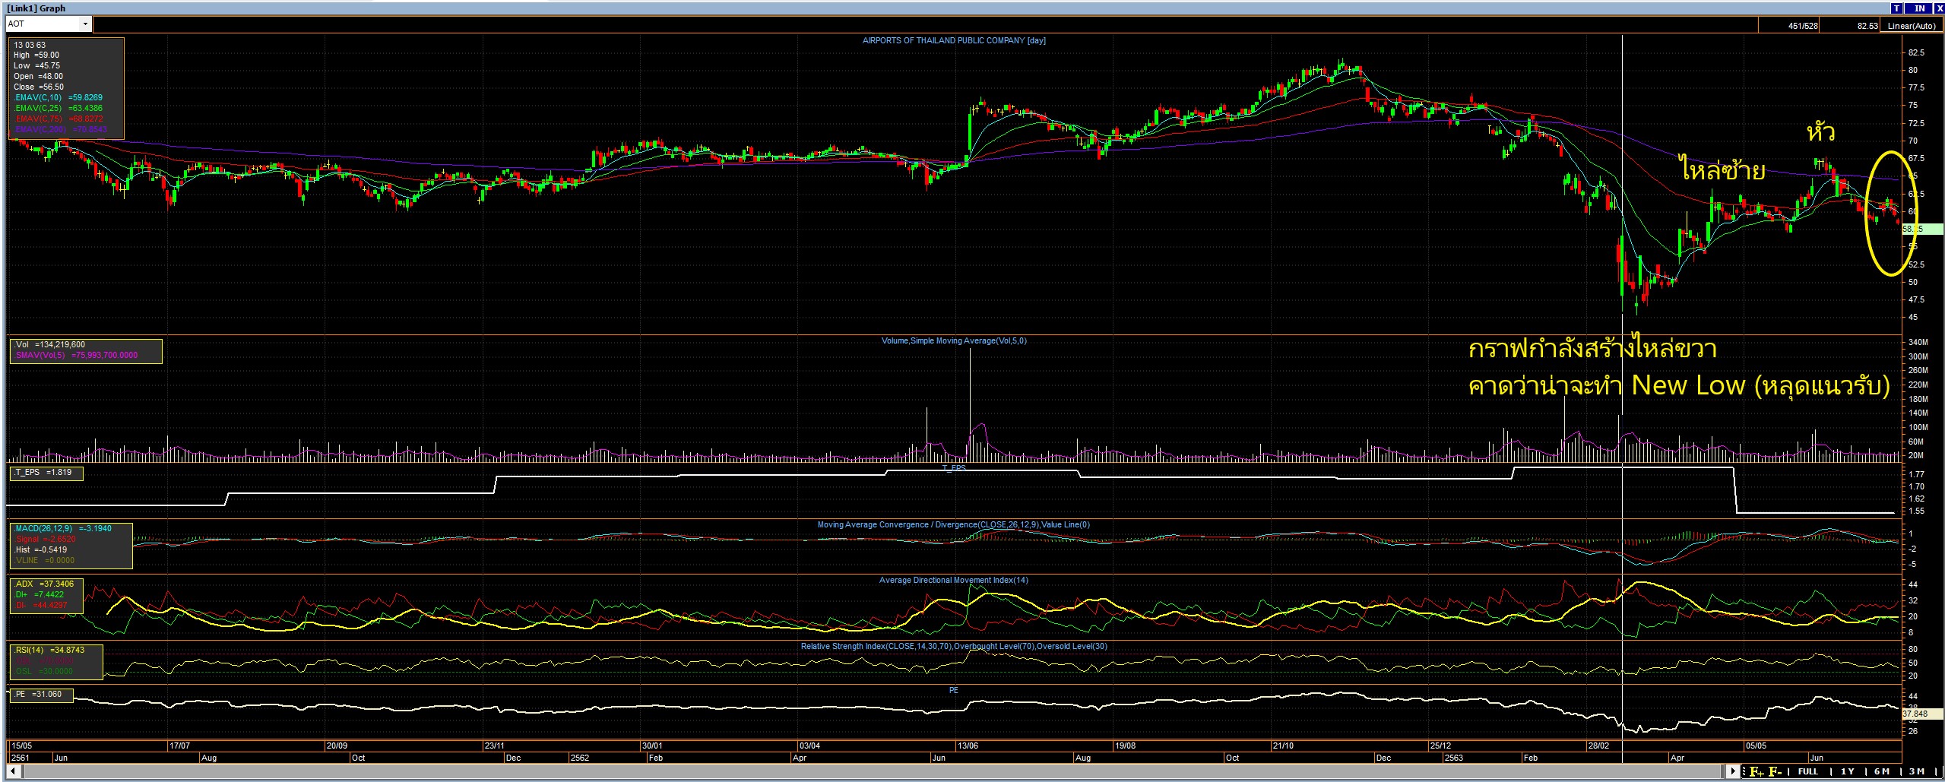Close the graph window with X

[x=1937, y=8]
